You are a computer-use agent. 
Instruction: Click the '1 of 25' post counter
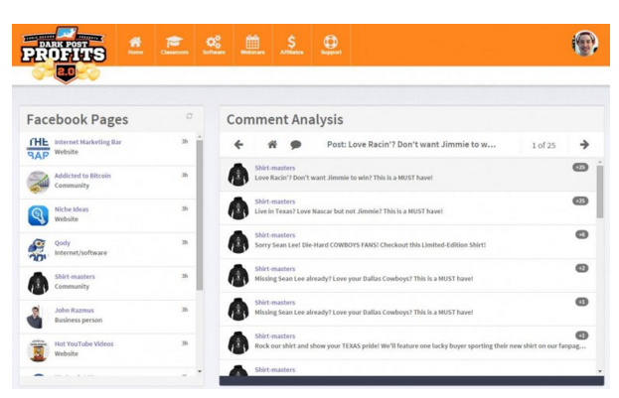pyautogui.click(x=543, y=145)
